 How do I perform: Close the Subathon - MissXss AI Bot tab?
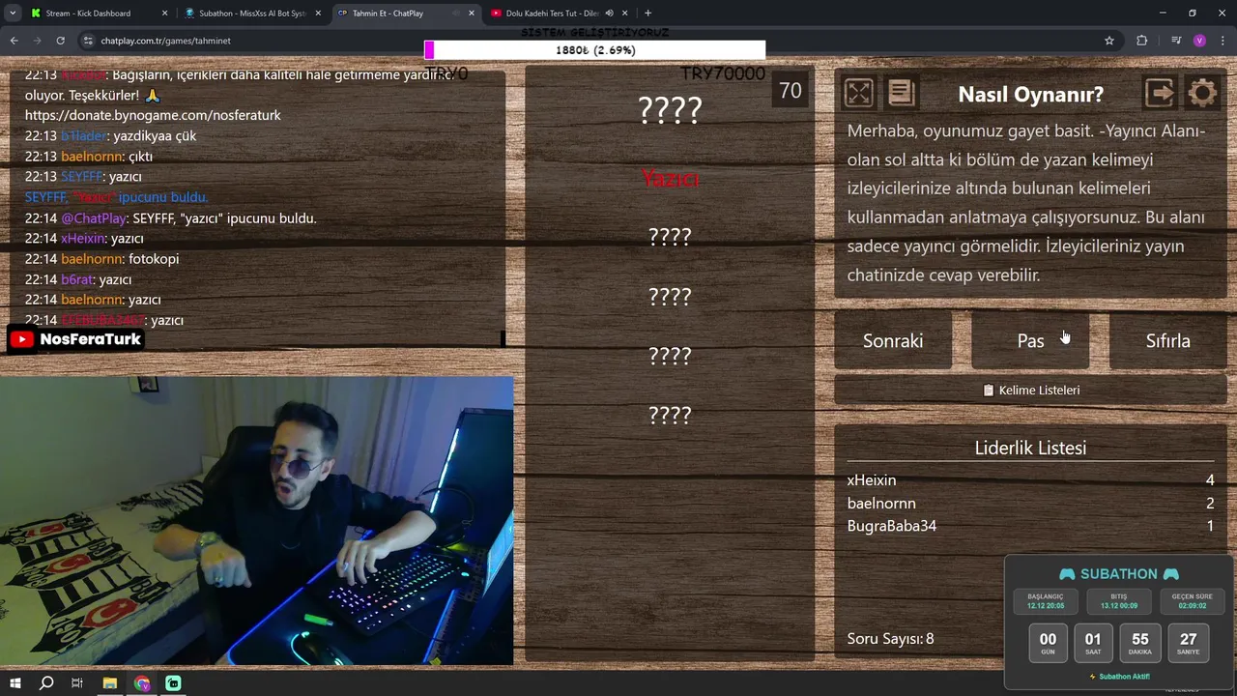click(320, 14)
